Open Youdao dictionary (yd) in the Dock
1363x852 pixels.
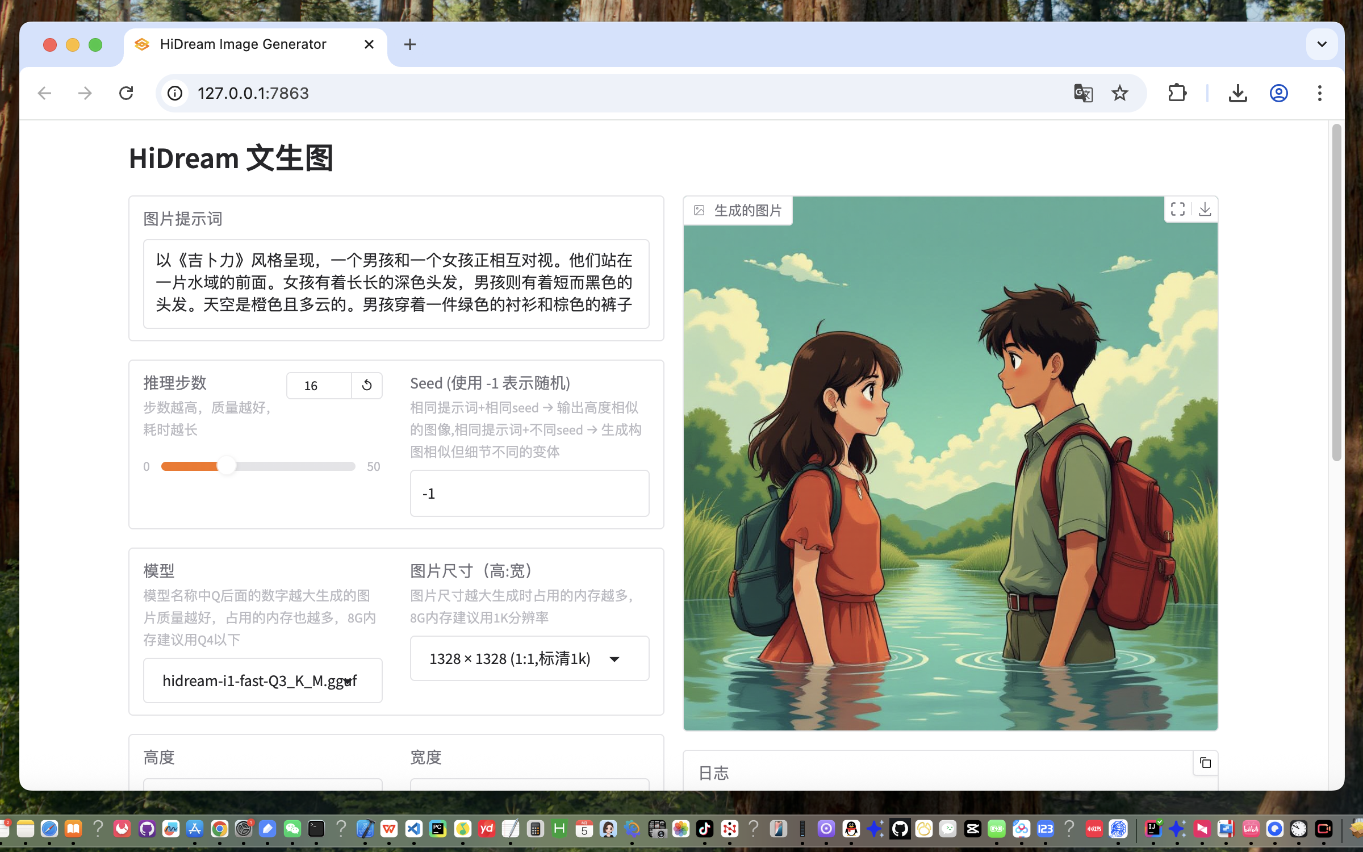[x=487, y=829]
